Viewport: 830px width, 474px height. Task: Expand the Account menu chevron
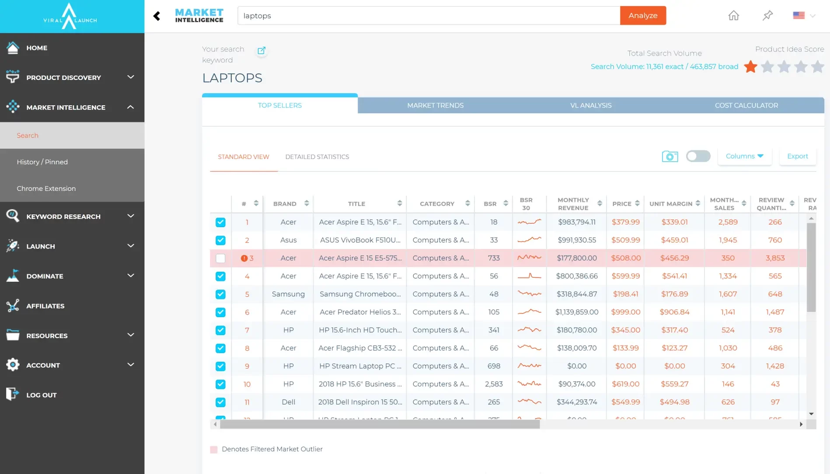(130, 364)
